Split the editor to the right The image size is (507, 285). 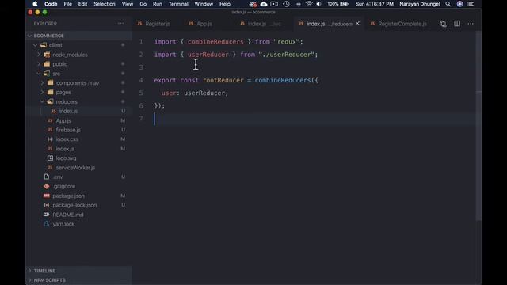coord(457,24)
